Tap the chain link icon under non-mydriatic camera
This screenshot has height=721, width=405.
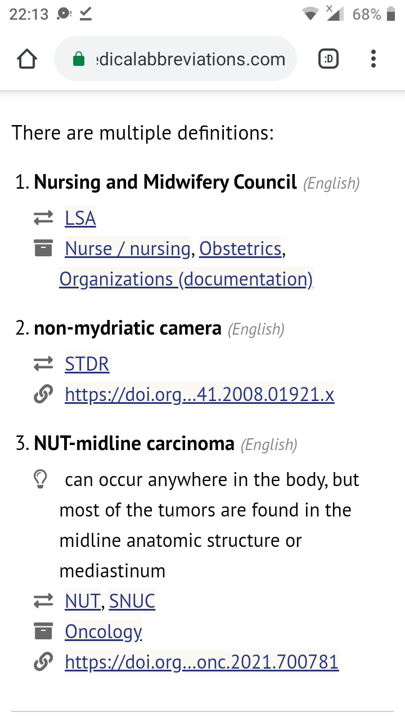point(43,395)
